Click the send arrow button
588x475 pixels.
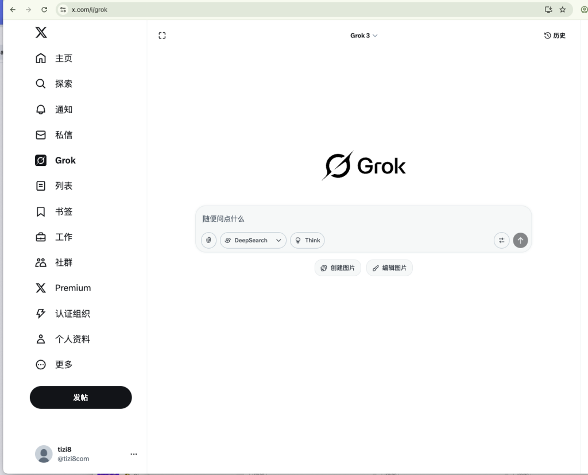tap(520, 241)
